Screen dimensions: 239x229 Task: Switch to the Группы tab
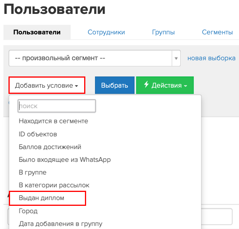tap(163, 32)
